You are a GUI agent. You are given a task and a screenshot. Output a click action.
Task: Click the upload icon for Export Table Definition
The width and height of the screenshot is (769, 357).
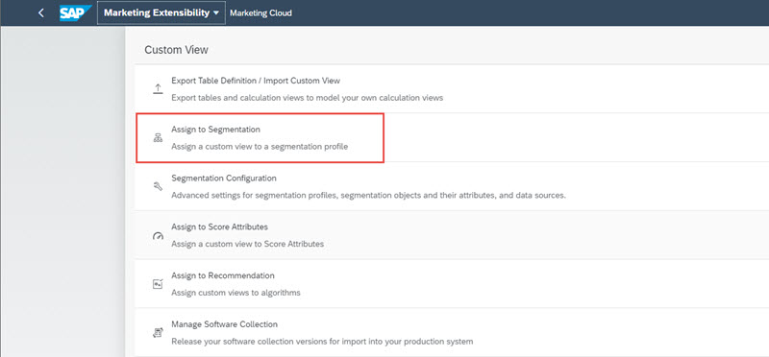pyautogui.click(x=158, y=88)
